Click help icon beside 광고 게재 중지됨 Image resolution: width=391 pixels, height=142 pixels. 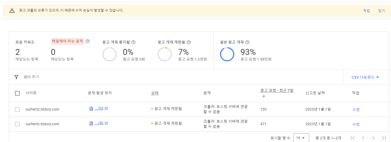133,42
